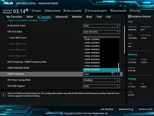Open the Monitor tab
The image size is (154, 116).
click(x=77, y=17)
